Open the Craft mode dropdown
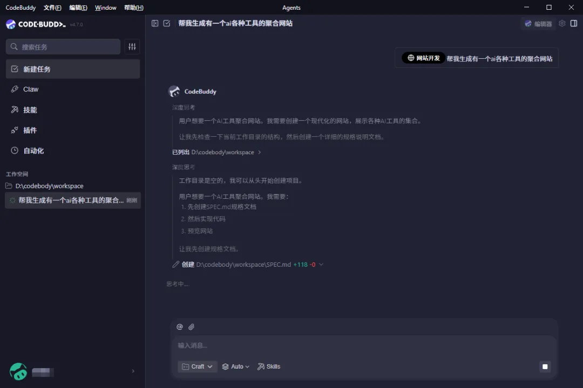The image size is (583, 388). pyautogui.click(x=198, y=366)
